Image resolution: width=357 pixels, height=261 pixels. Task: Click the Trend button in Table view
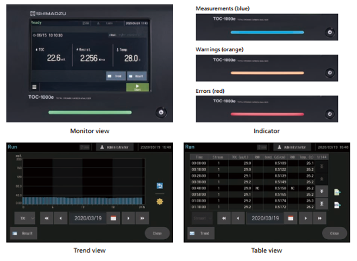coord(201,233)
